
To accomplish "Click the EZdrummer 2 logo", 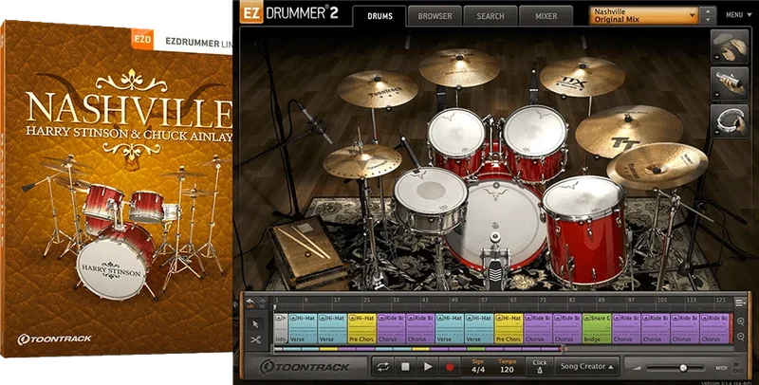I will [x=289, y=13].
